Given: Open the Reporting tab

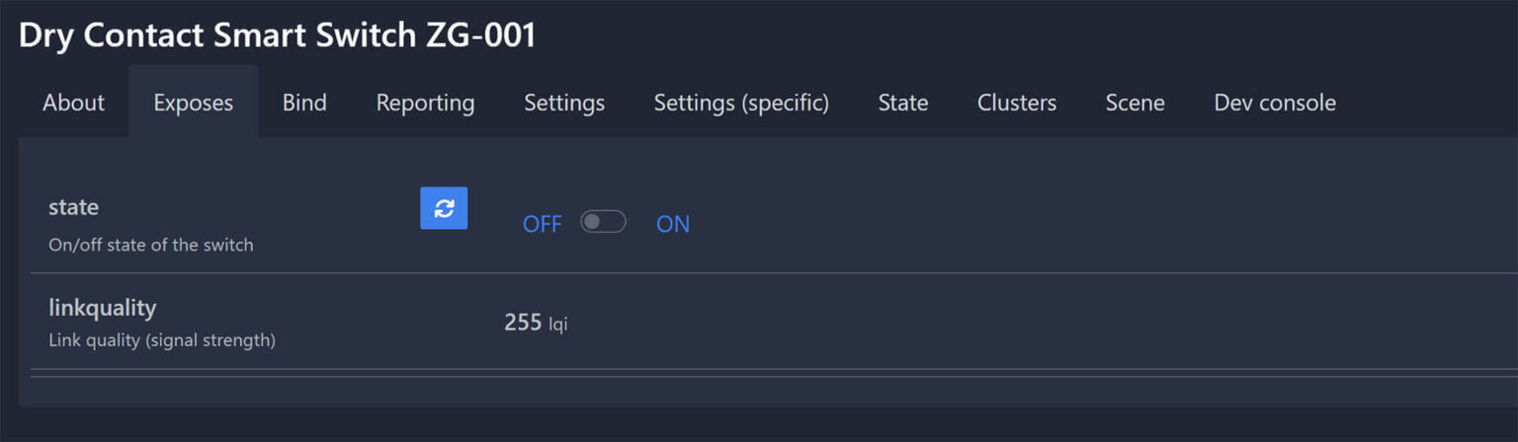Looking at the screenshot, I should pos(425,103).
